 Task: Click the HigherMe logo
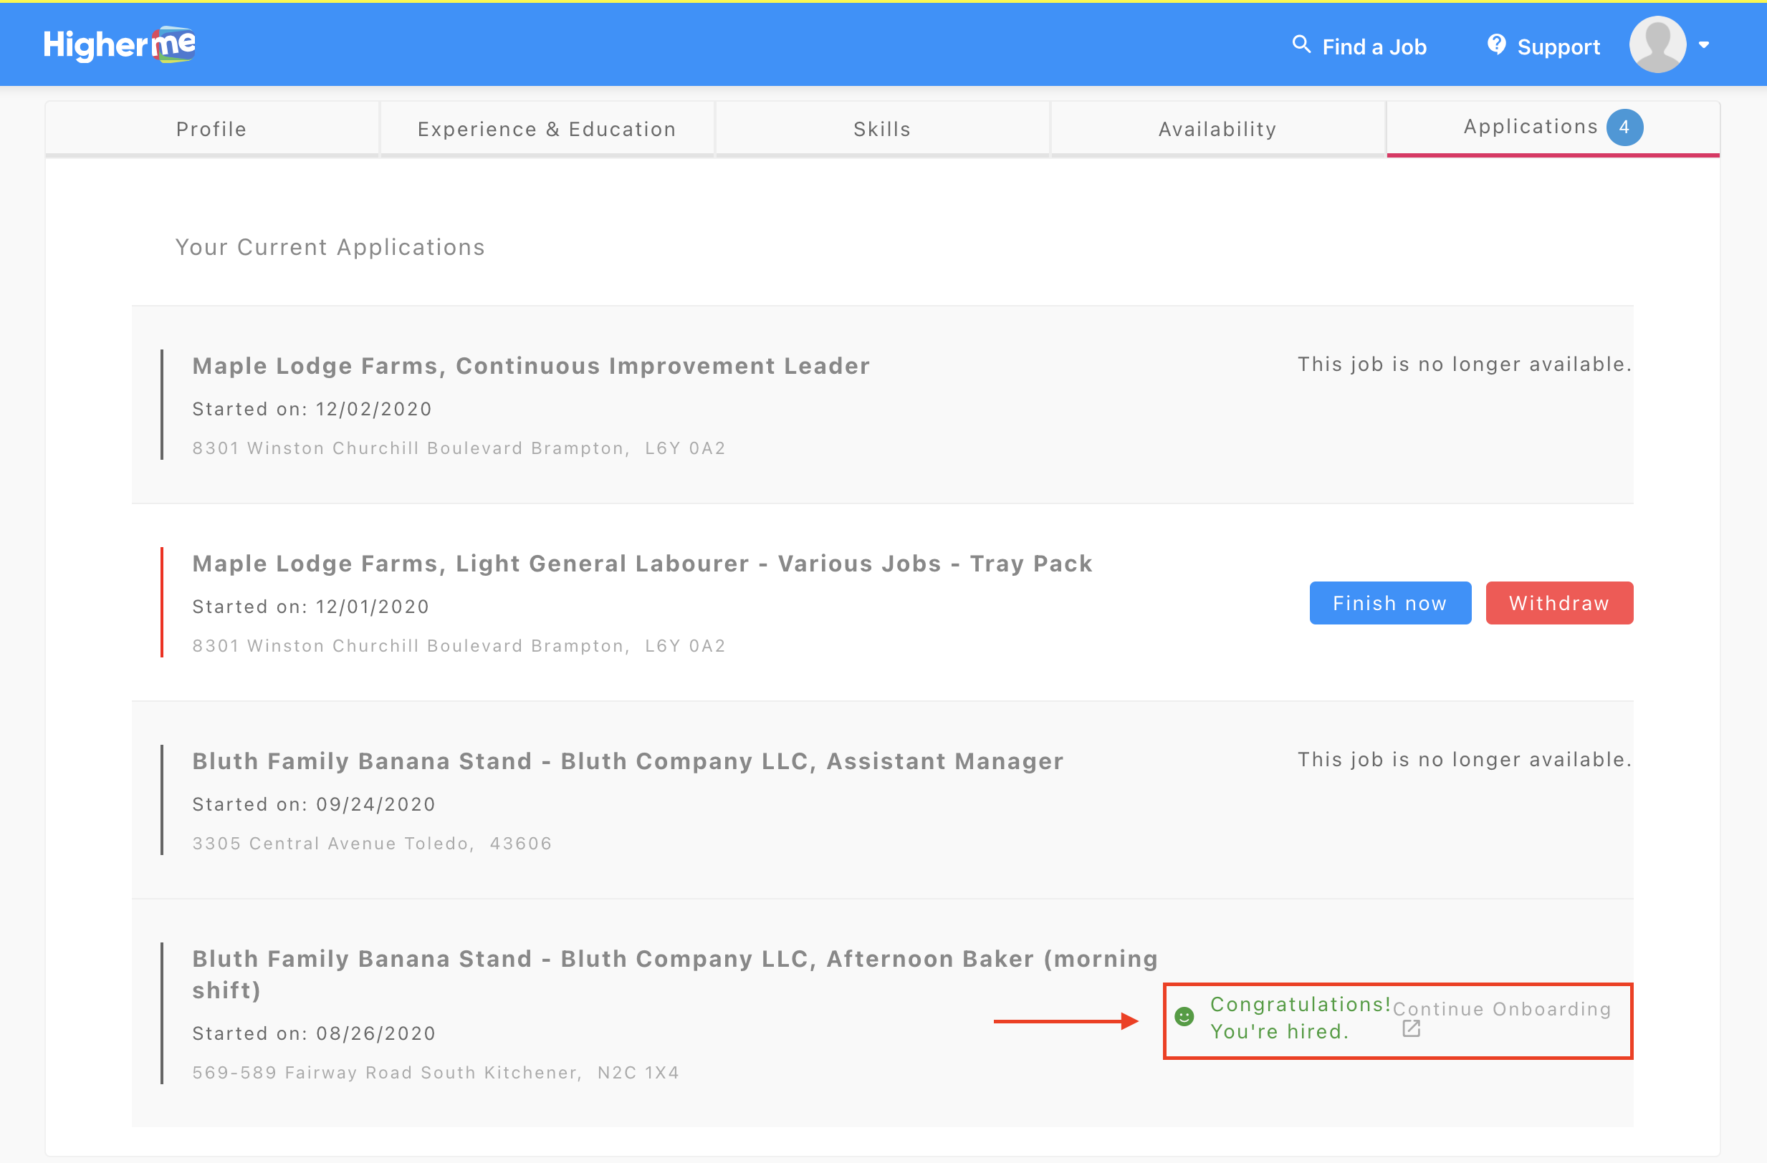pyautogui.click(x=120, y=44)
